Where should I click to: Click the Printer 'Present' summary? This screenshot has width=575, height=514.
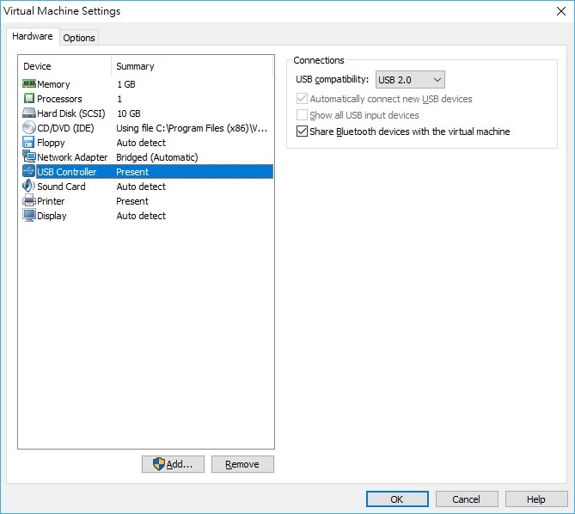pyautogui.click(x=132, y=201)
